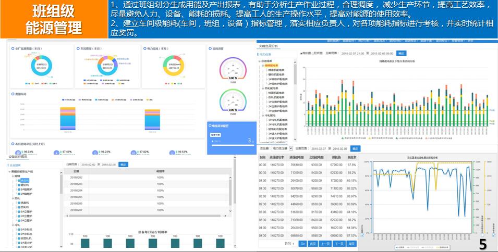Click the 电力能耗 panel title icon
Screen dimensions: 498x252
[x=144, y=48]
